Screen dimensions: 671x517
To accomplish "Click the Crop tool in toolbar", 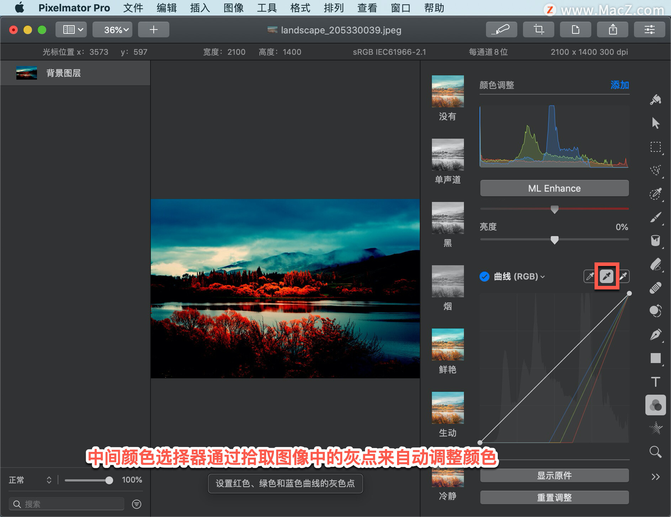I will coord(539,30).
